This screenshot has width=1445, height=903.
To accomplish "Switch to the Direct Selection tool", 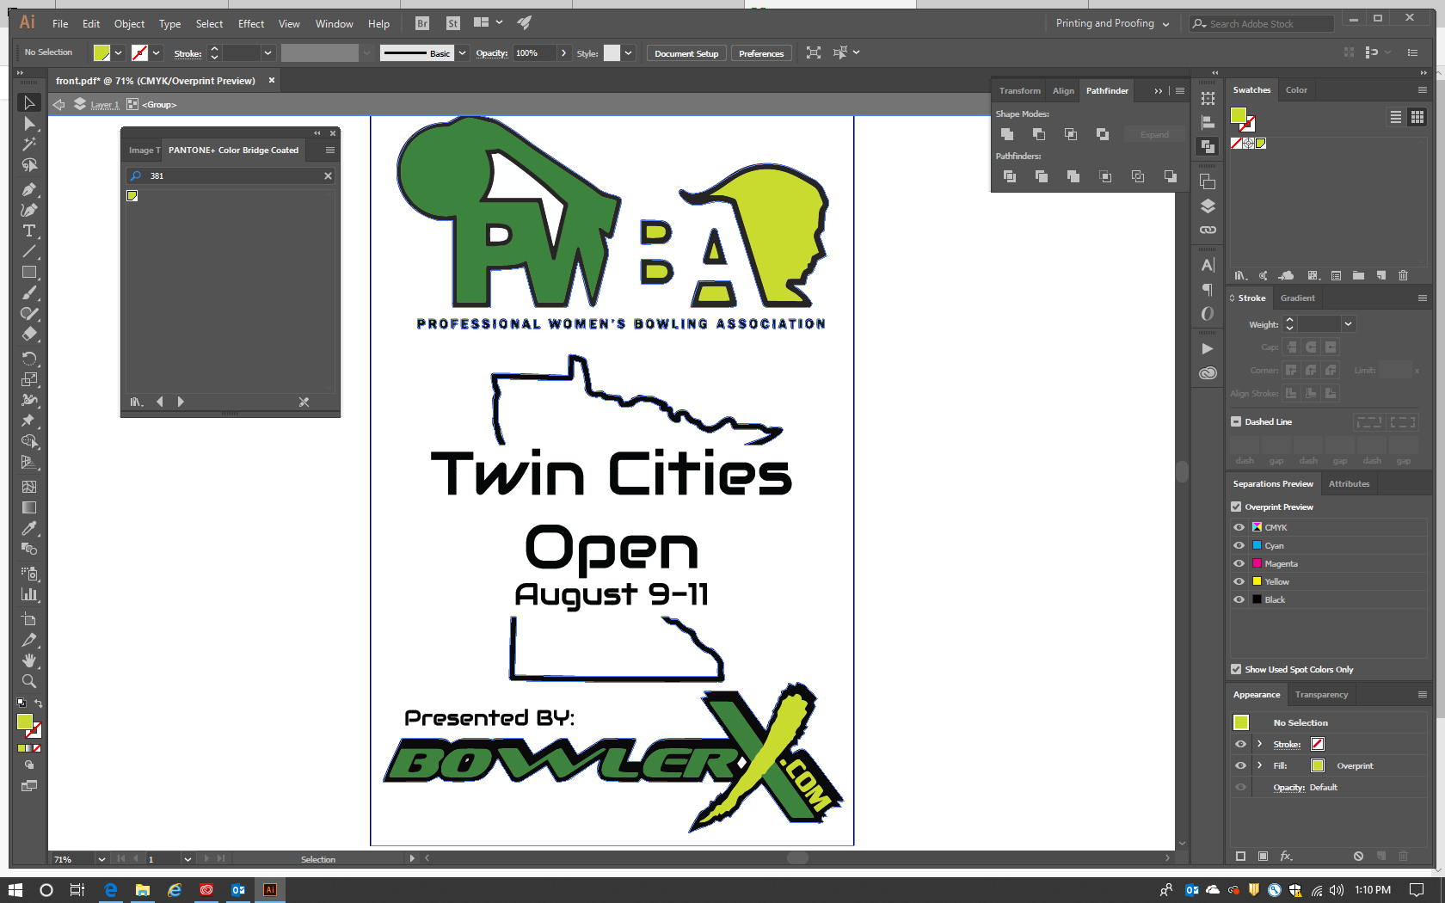I will 29,124.
